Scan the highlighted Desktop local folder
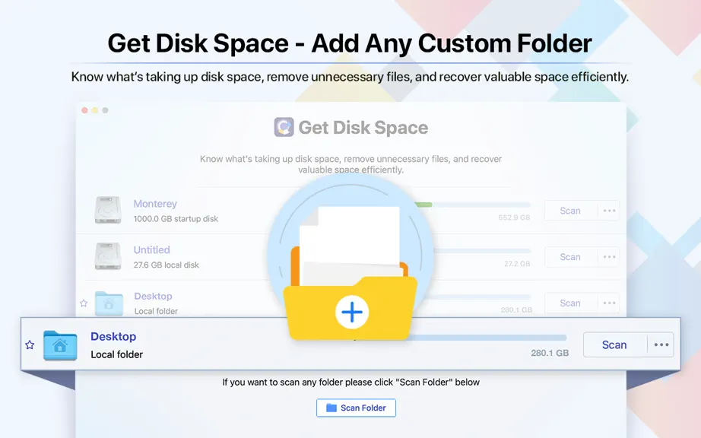 pyautogui.click(x=615, y=344)
